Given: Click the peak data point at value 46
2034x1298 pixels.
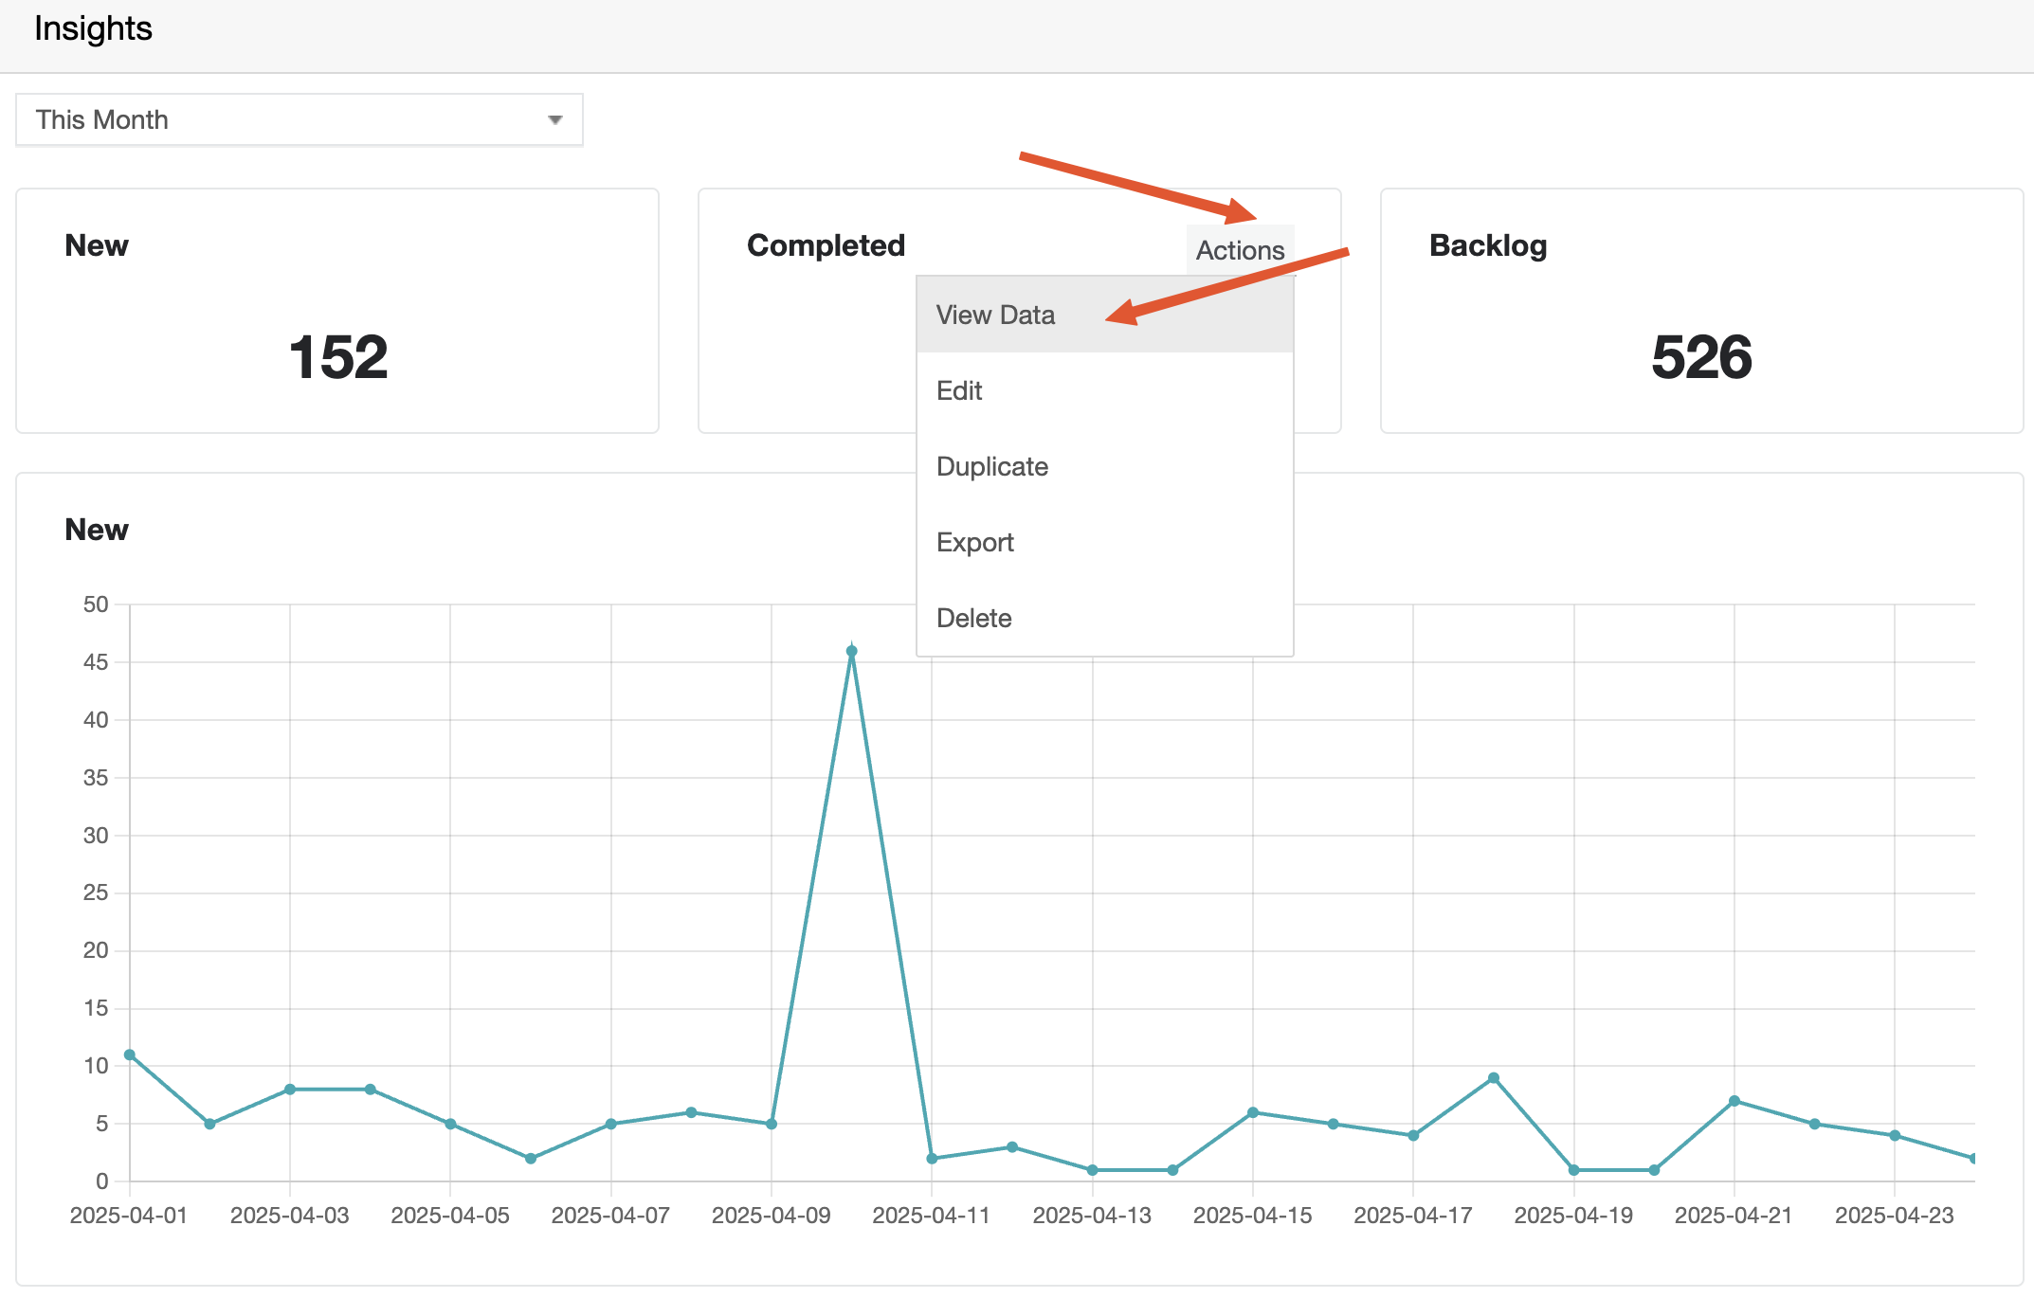Looking at the screenshot, I should coord(851,651).
